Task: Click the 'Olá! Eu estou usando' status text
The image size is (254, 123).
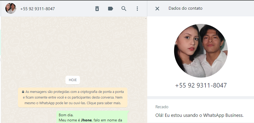Action: coord(199,115)
